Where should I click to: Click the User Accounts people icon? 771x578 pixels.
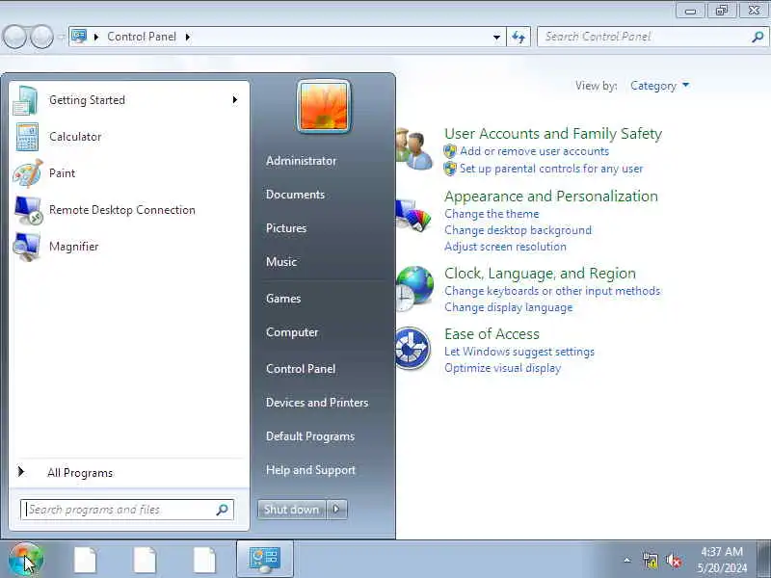point(414,149)
